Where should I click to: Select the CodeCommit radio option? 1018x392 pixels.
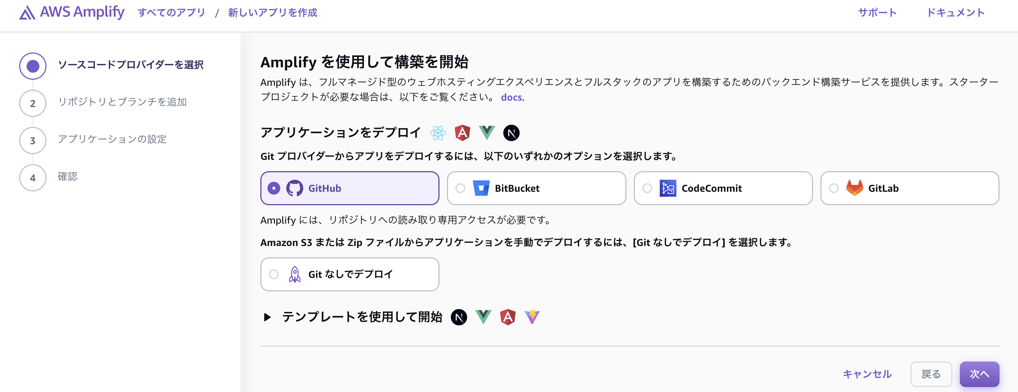coord(647,188)
